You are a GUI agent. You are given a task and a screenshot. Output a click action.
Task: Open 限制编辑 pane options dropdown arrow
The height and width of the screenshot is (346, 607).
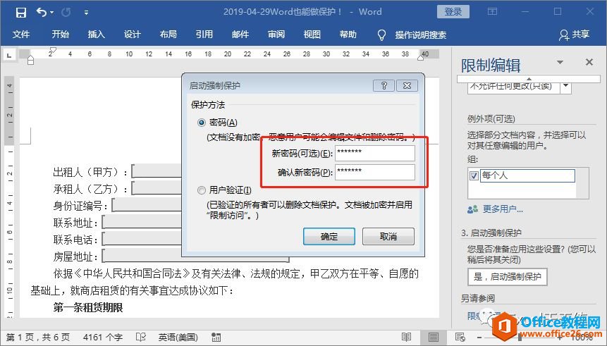[x=560, y=62]
